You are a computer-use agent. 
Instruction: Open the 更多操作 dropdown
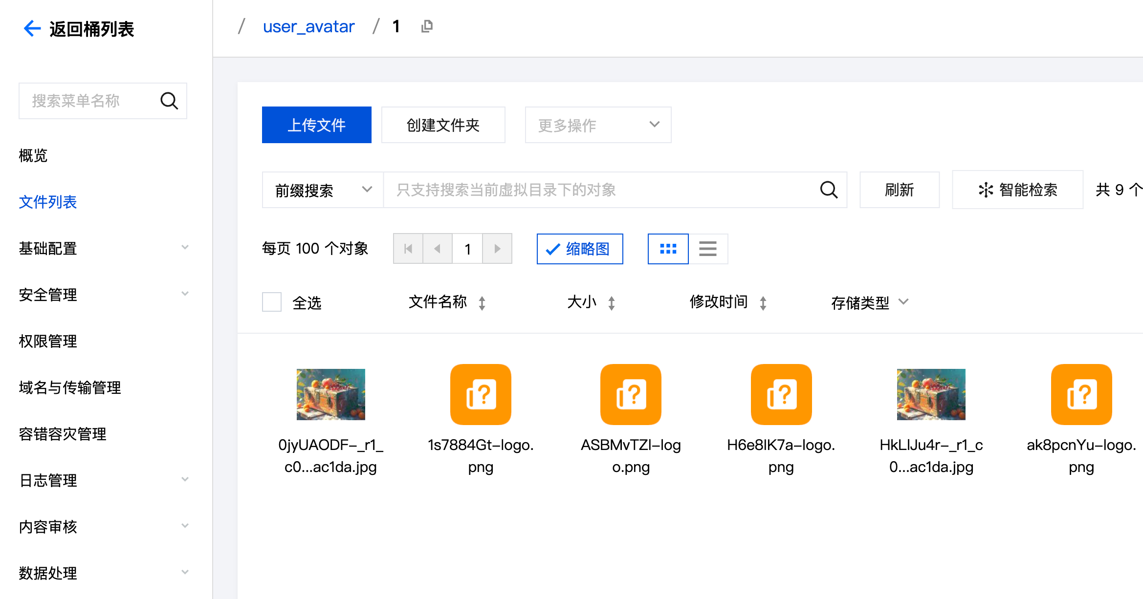pos(597,125)
